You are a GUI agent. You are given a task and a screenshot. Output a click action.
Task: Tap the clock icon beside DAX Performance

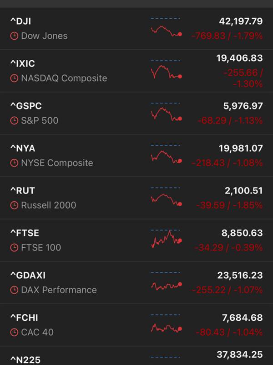tap(14, 290)
